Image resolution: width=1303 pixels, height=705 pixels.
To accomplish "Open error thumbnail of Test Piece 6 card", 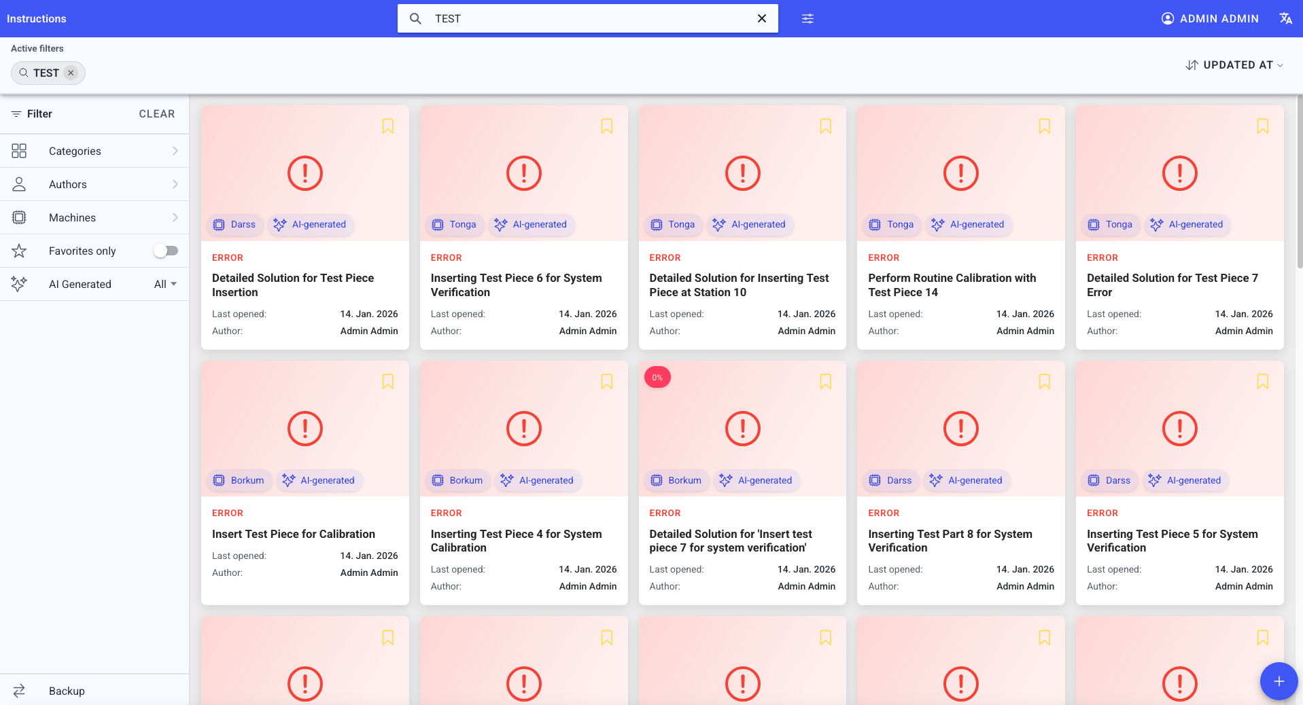I will click(524, 173).
